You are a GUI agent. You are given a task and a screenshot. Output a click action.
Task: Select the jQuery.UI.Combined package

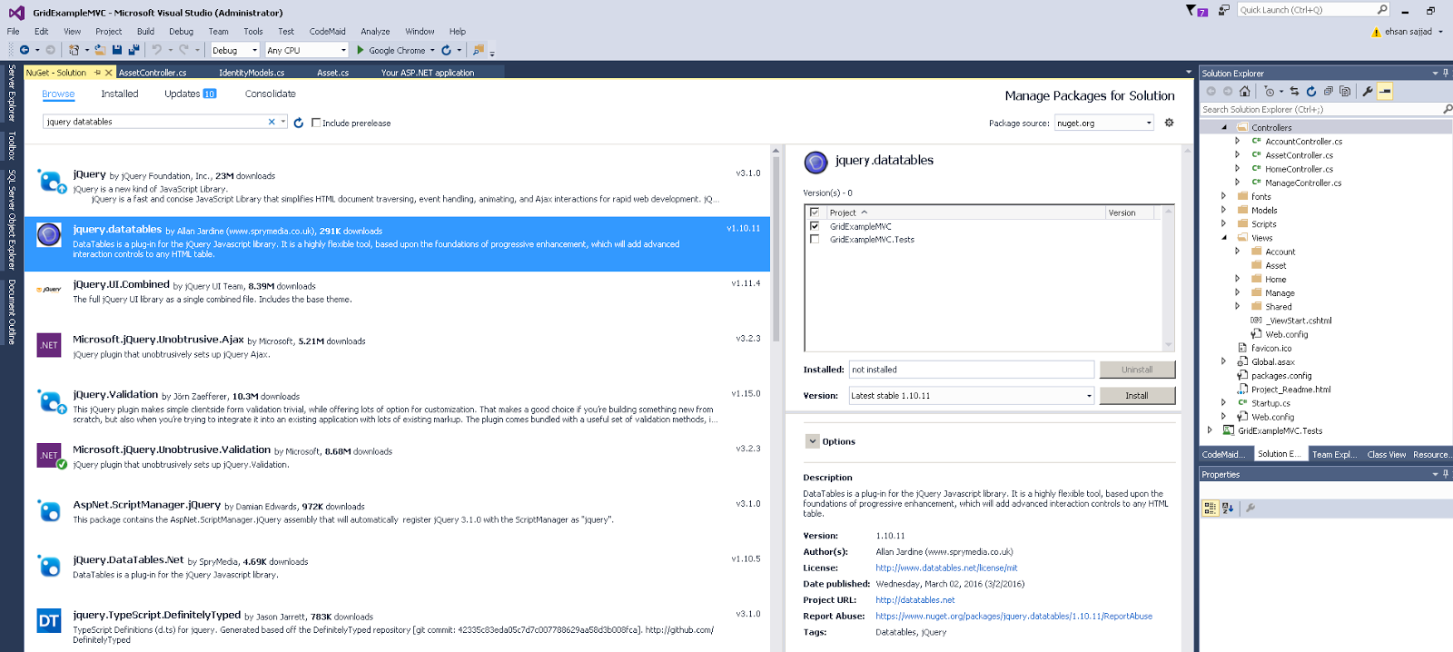click(397, 299)
